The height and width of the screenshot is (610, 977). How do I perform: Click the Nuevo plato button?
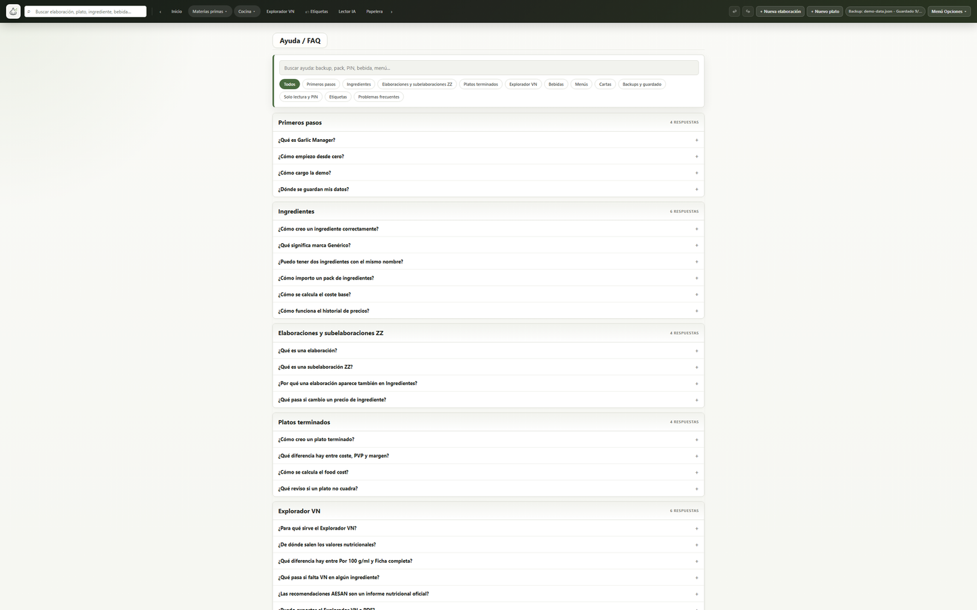click(x=825, y=11)
